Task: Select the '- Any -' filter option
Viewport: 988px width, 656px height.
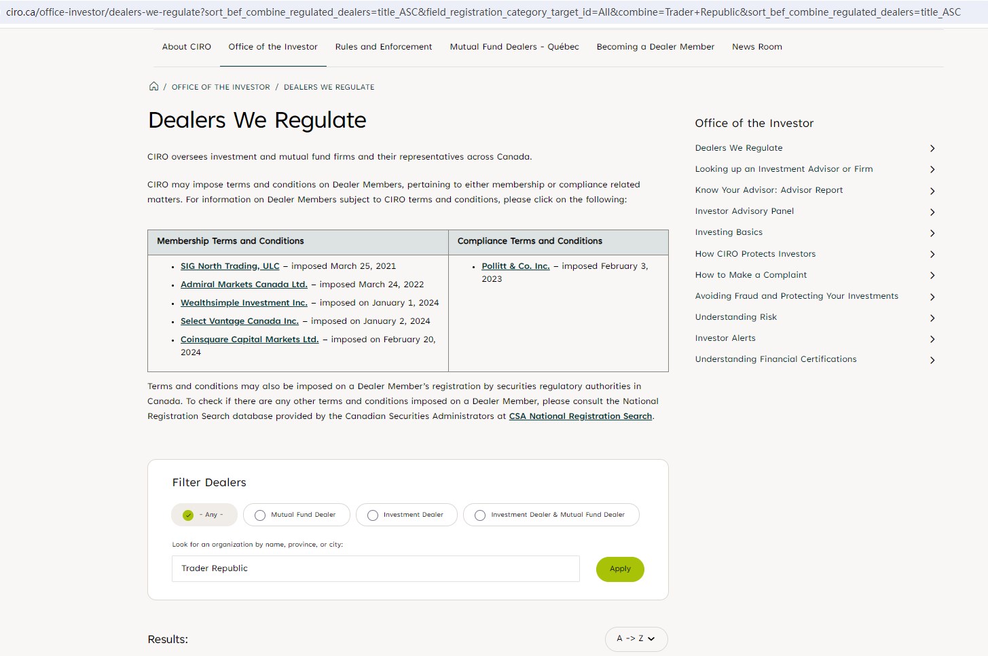Action: [204, 515]
